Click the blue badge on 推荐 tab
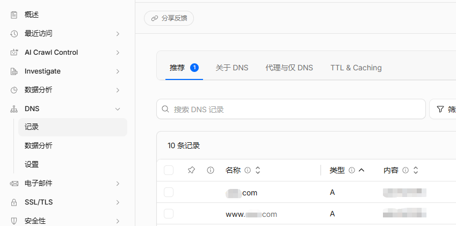This screenshot has height=226, width=456. tap(194, 68)
